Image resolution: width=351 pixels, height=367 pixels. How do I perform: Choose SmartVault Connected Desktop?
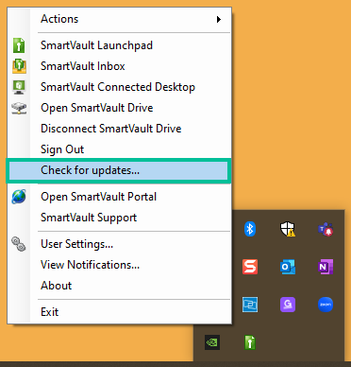coord(119,87)
